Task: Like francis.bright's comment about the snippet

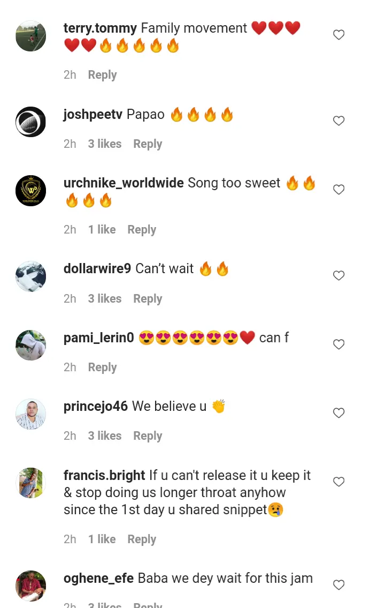Action: click(338, 482)
